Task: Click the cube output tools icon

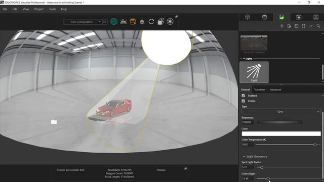Action: pos(161,21)
